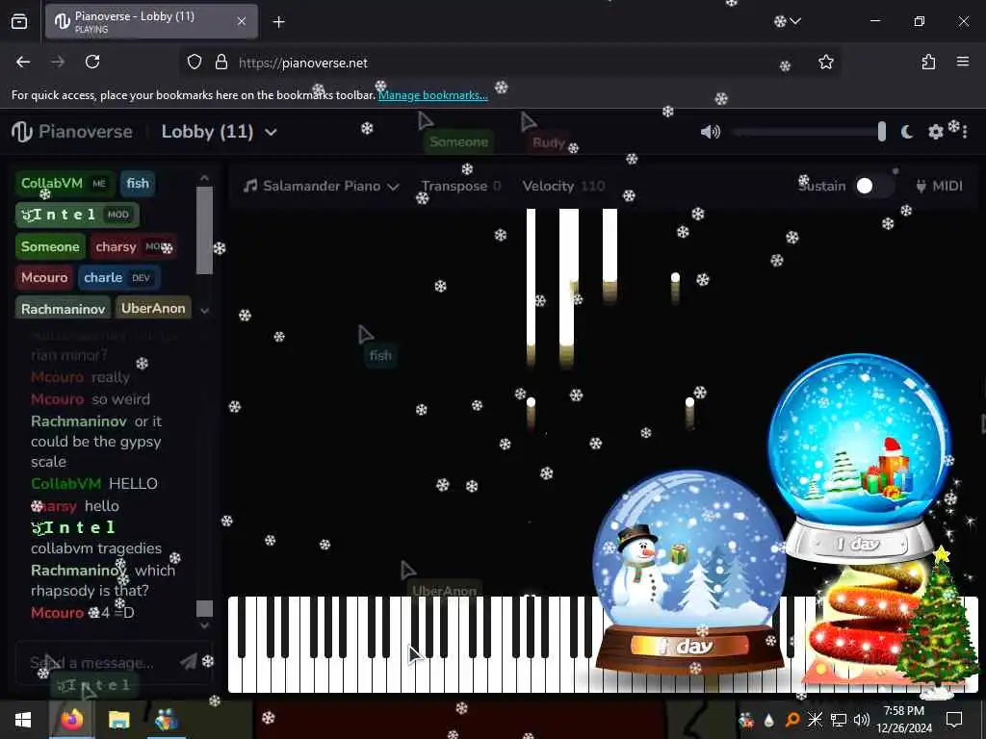Open the Salamander Piano instrument dropdown
Screen dimensions: 986x739
point(322,186)
